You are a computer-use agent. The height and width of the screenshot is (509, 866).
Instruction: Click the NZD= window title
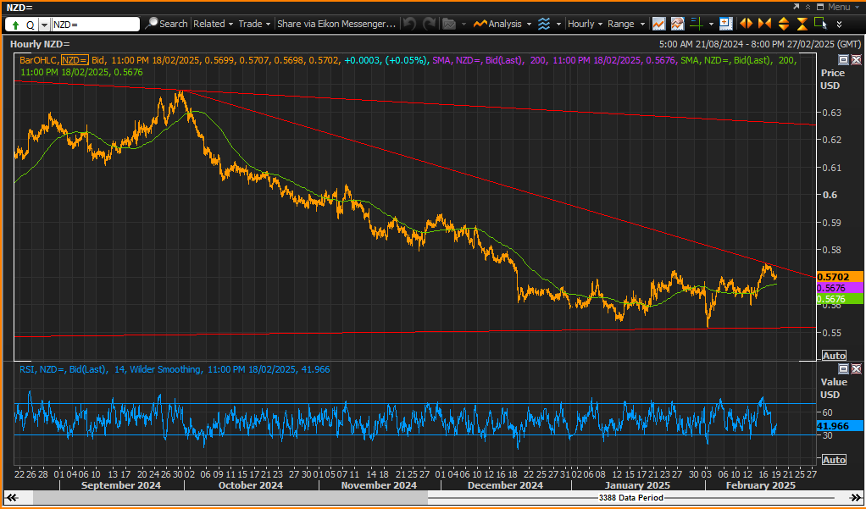click(19, 7)
